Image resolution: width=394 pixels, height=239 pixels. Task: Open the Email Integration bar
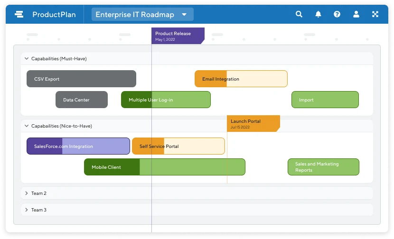(x=241, y=79)
